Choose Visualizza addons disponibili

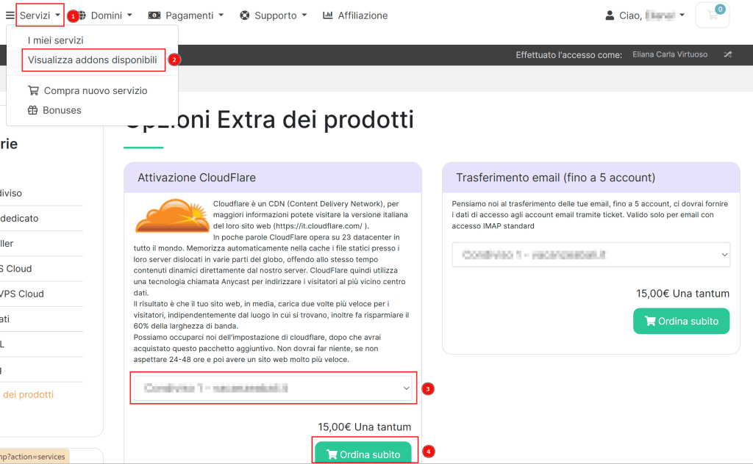tap(92, 60)
